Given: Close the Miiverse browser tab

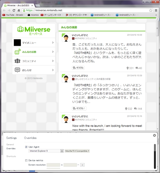Looking at the screenshot, I should (x=32, y=5).
